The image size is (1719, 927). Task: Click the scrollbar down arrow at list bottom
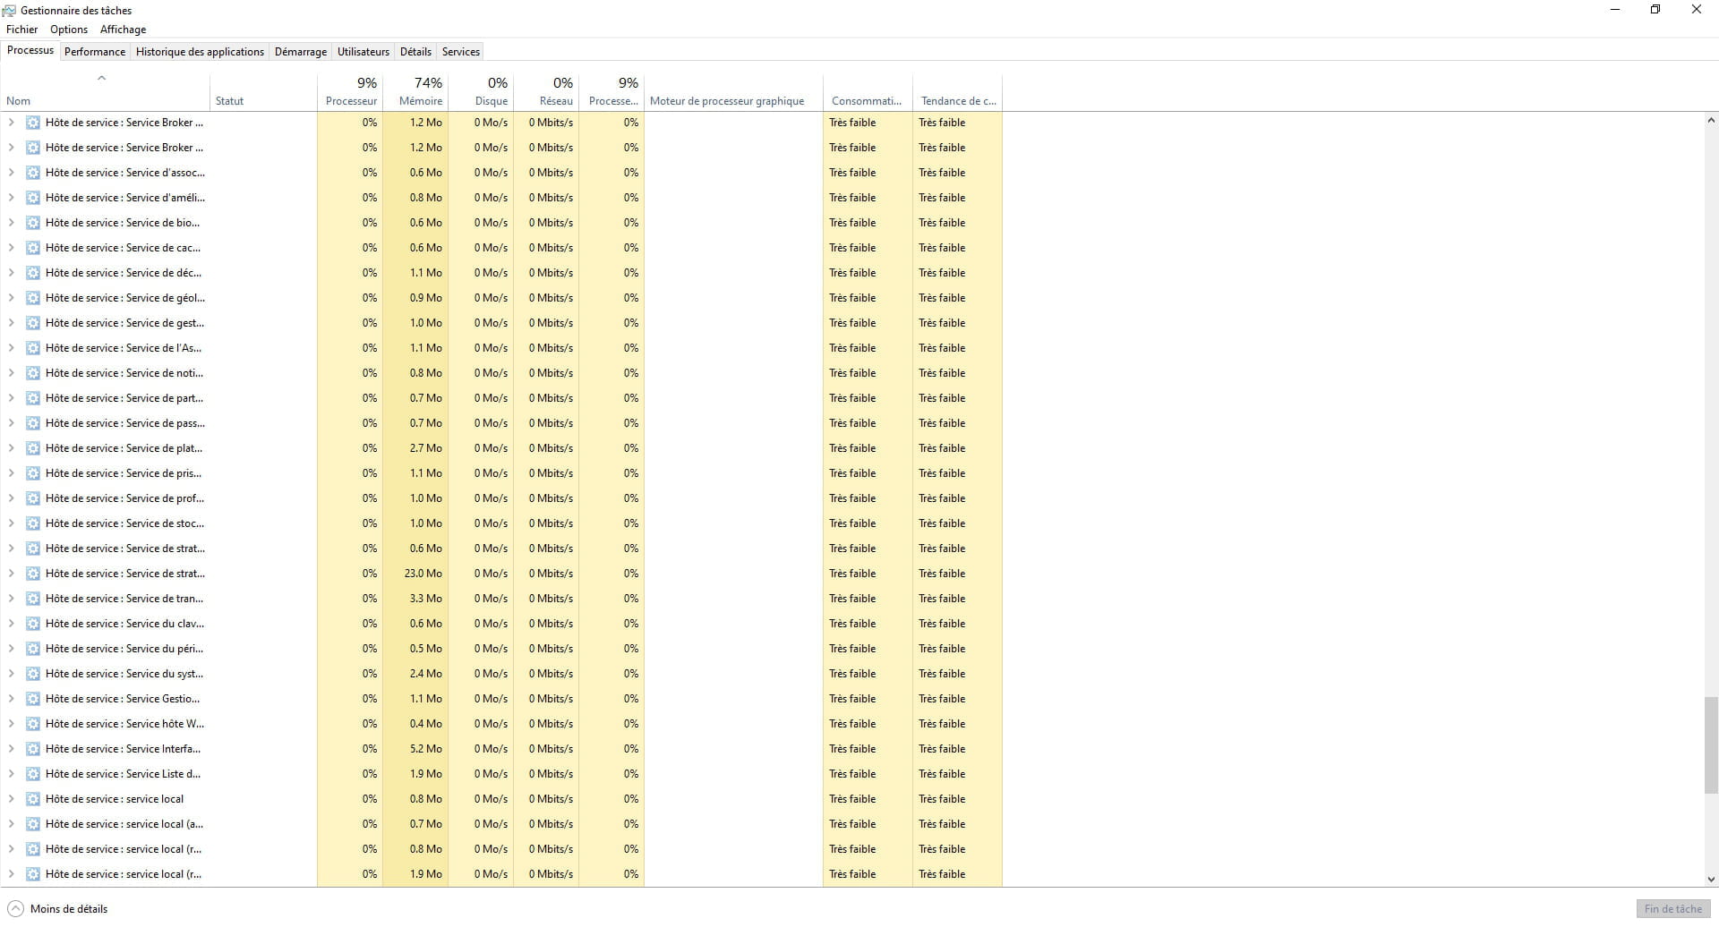coord(1710,879)
